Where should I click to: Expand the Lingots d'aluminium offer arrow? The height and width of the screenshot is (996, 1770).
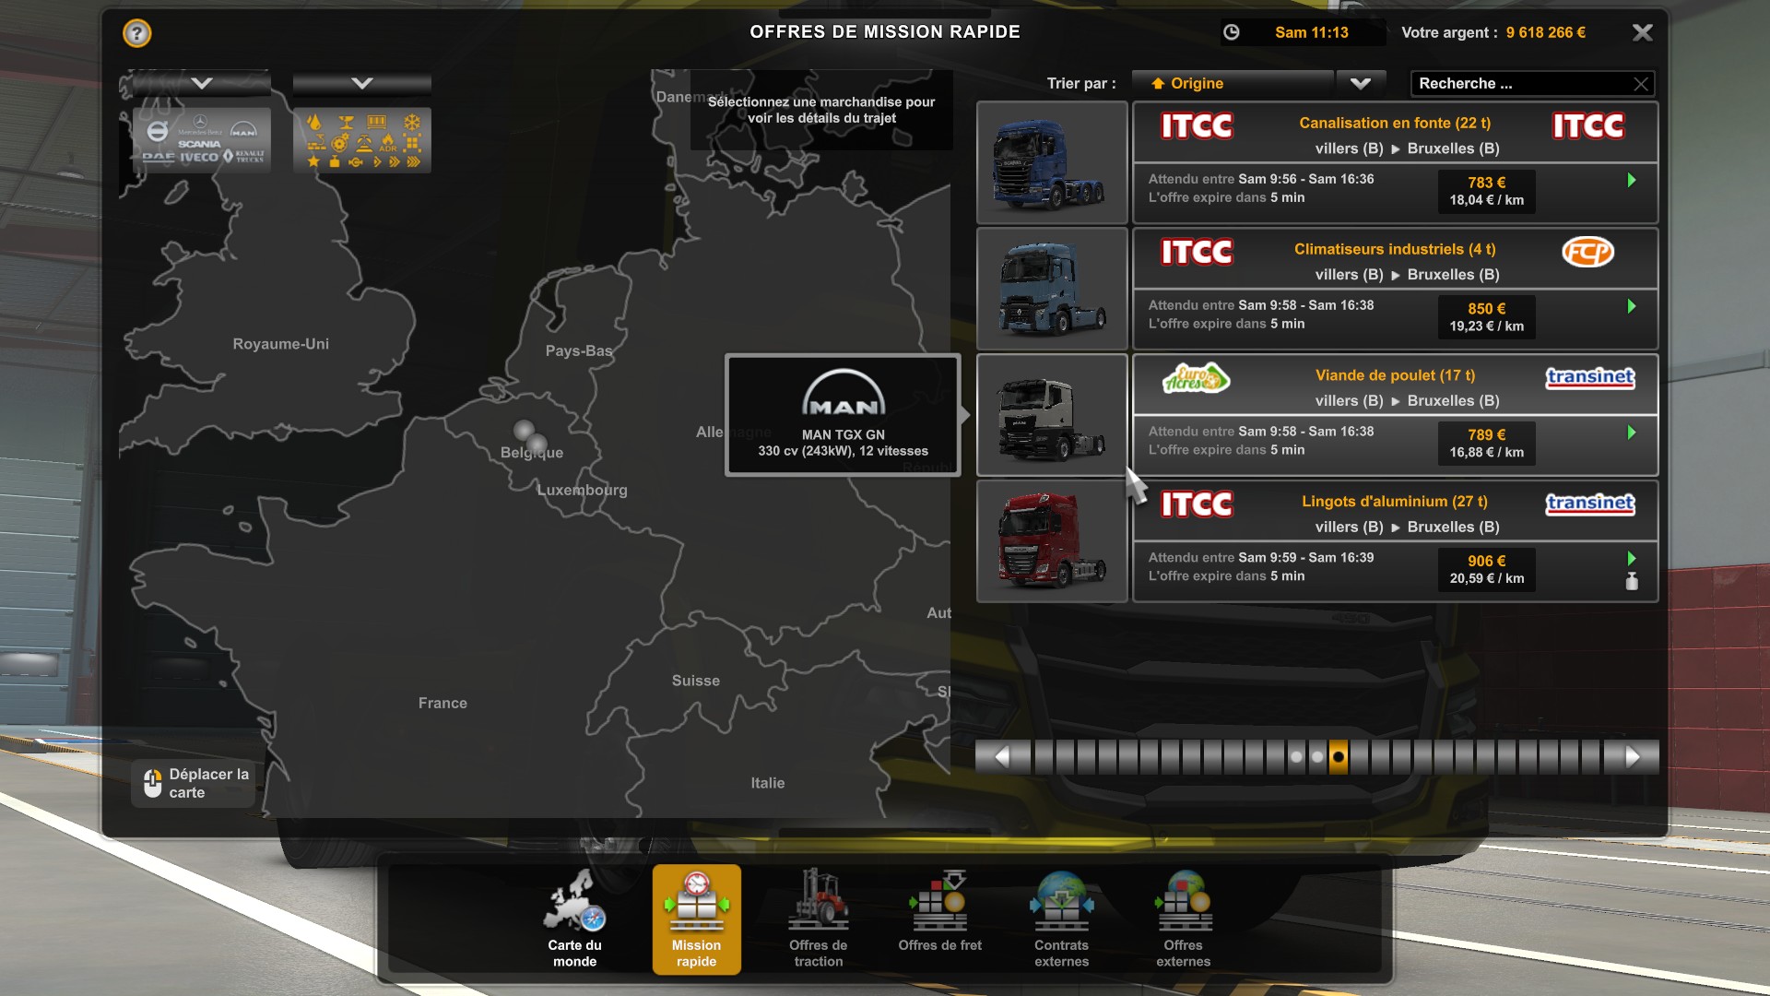pyautogui.click(x=1631, y=558)
